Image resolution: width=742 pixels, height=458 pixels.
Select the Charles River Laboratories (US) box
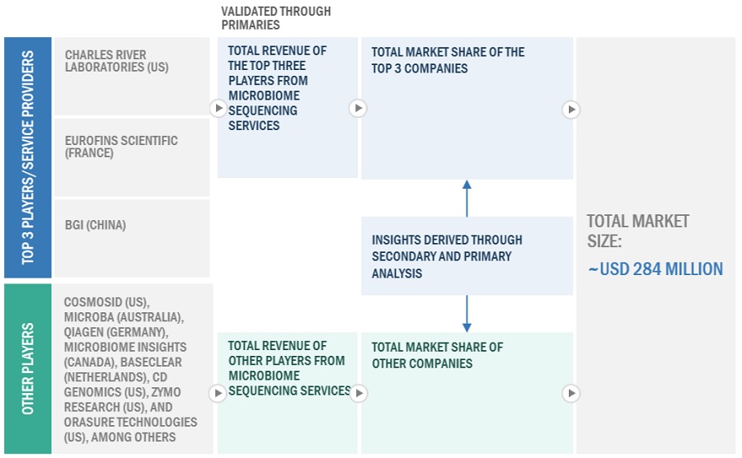(x=132, y=76)
